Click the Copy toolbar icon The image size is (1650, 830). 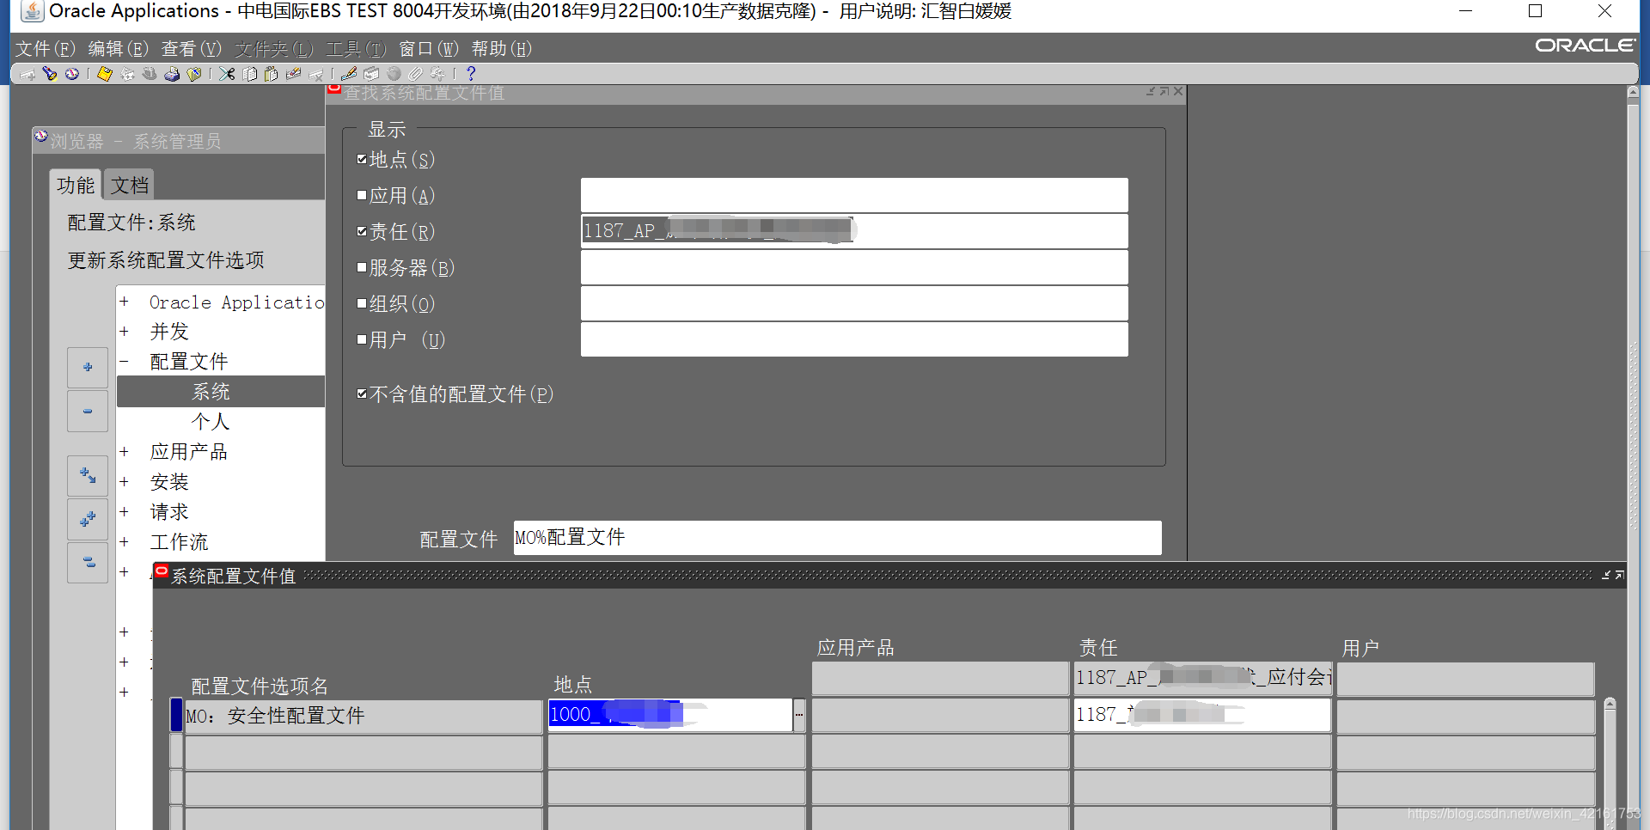click(x=249, y=74)
